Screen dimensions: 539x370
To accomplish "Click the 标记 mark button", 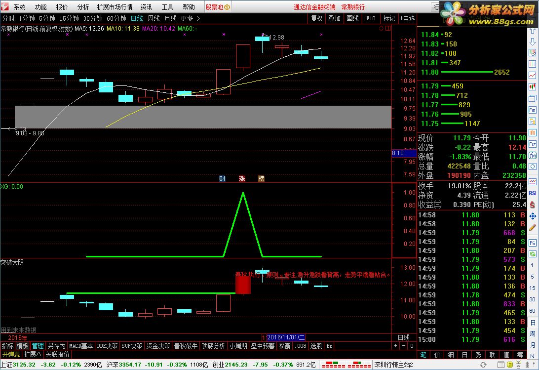I will pyautogui.click(x=389, y=18).
